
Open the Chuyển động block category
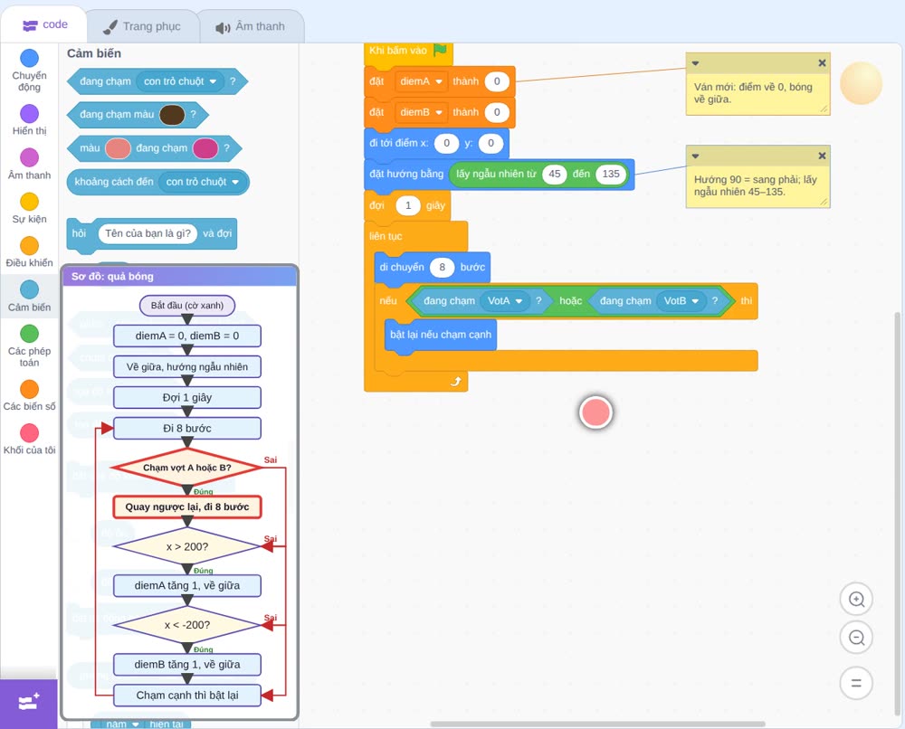click(x=29, y=71)
